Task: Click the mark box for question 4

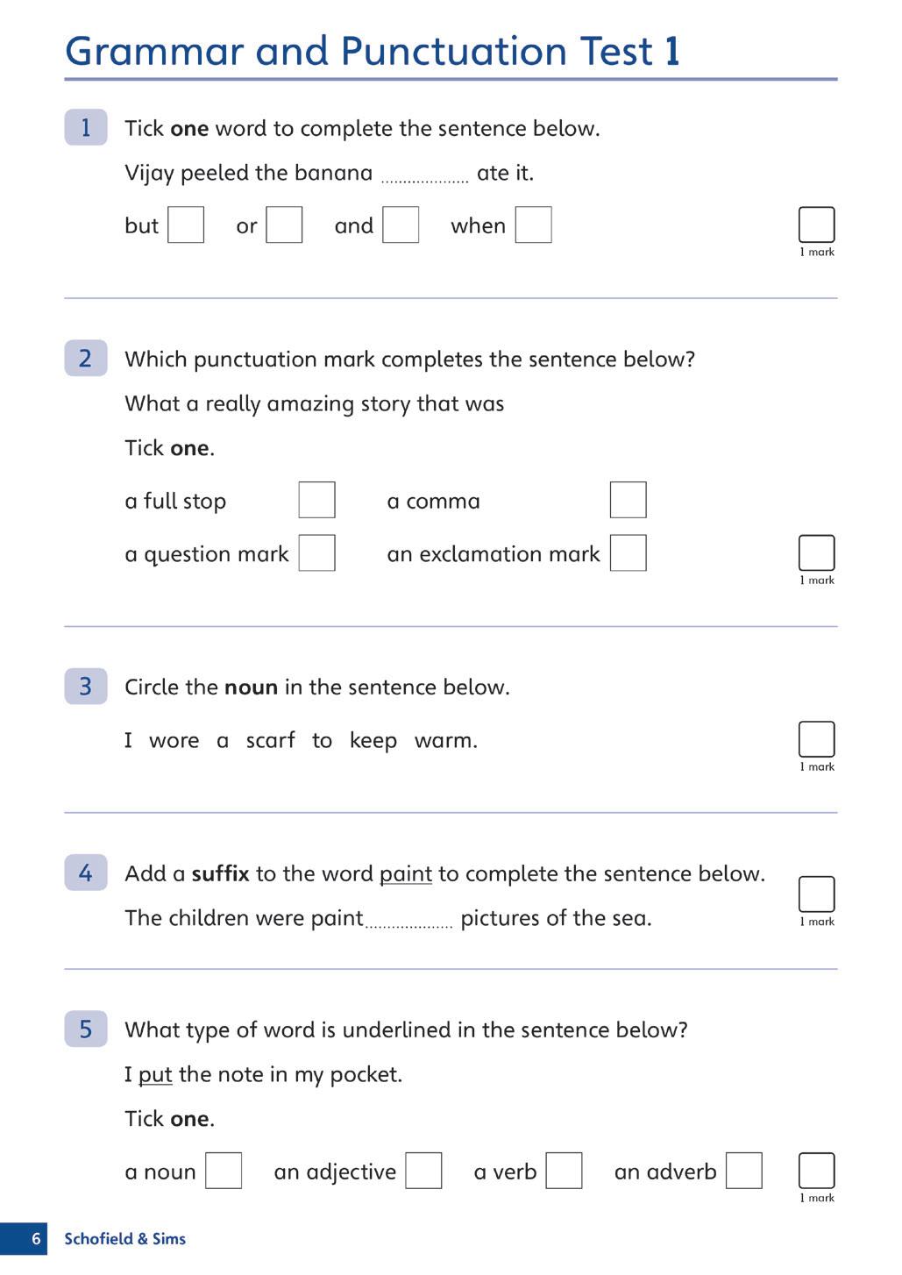Action: (816, 894)
